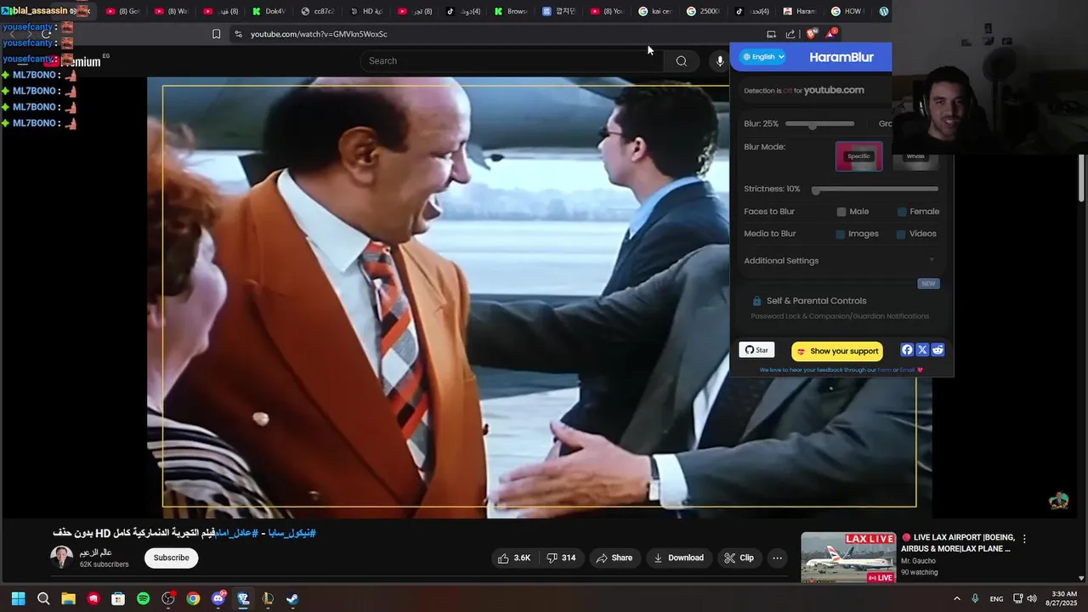Open the Windows Start menu
The image size is (1088, 612).
pos(18,598)
